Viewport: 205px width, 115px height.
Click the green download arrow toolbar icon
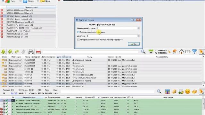[x=3, y=52]
